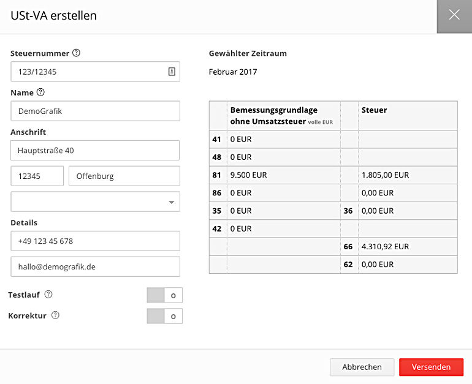Image resolution: width=472 pixels, height=384 pixels.
Task: Close the USt-VA erstellen dialog
Action: pos(454,15)
